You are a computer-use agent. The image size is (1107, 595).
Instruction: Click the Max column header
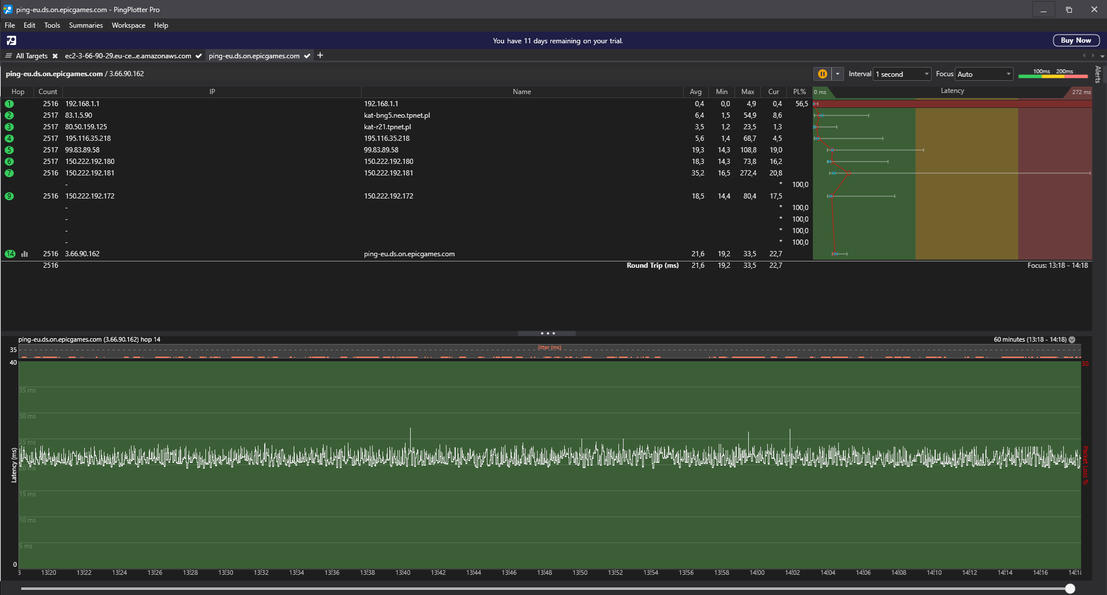click(x=748, y=92)
